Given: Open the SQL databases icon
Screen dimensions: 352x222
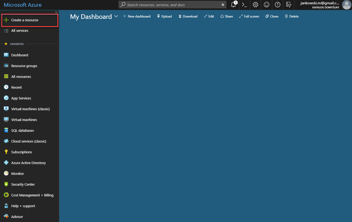Looking at the screenshot, I should click(x=6, y=130).
